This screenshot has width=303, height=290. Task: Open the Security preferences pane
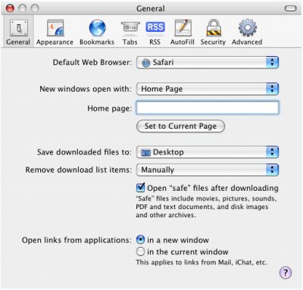[x=213, y=32]
